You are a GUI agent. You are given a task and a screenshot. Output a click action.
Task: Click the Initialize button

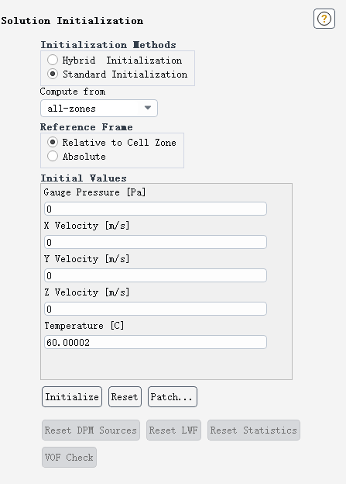coord(72,396)
